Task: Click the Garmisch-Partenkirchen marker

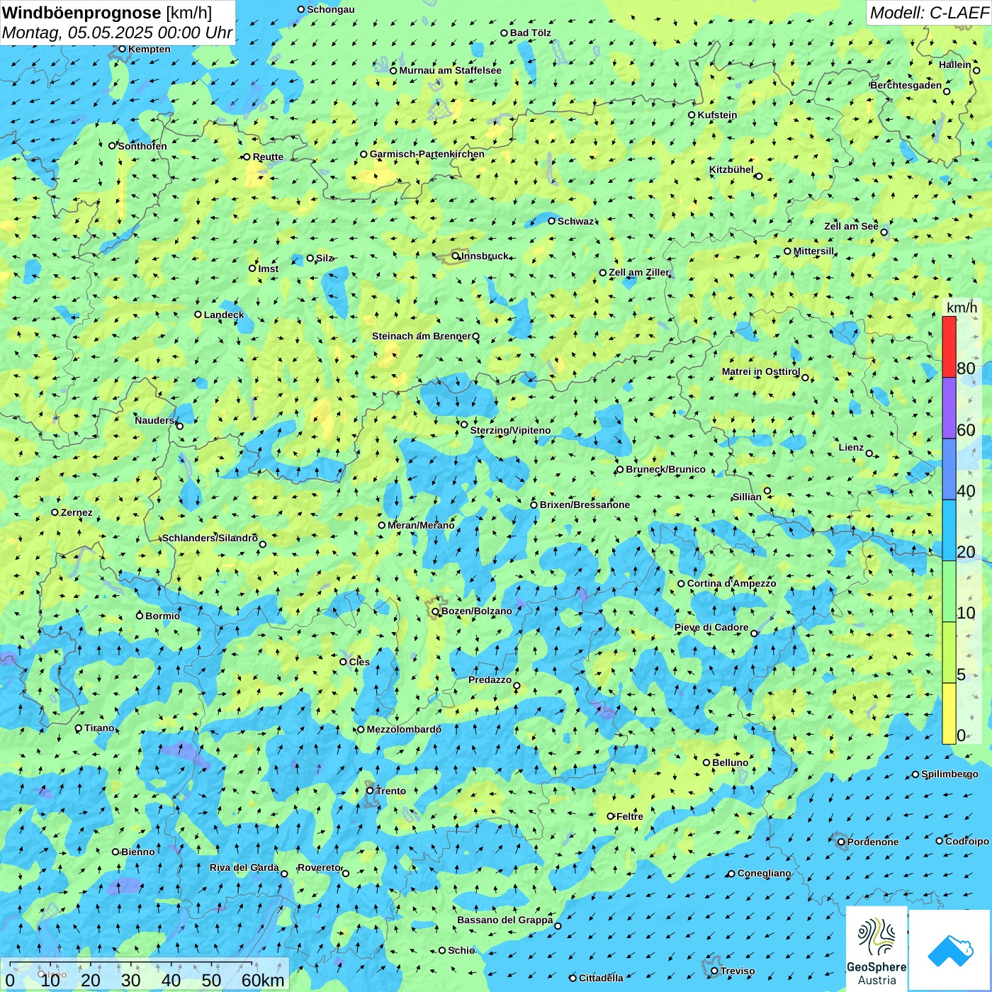Action: [364, 154]
